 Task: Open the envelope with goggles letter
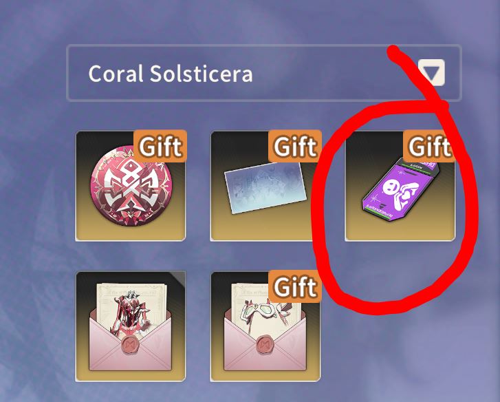pos(265,326)
